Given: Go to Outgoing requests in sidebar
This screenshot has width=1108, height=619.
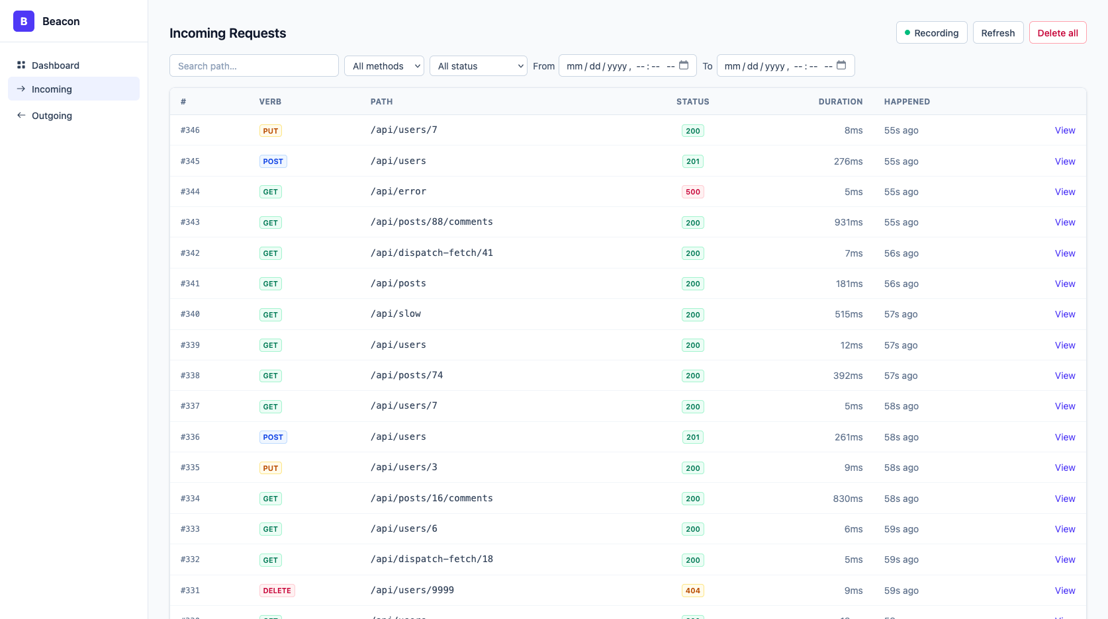Looking at the screenshot, I should coord(52,116).
